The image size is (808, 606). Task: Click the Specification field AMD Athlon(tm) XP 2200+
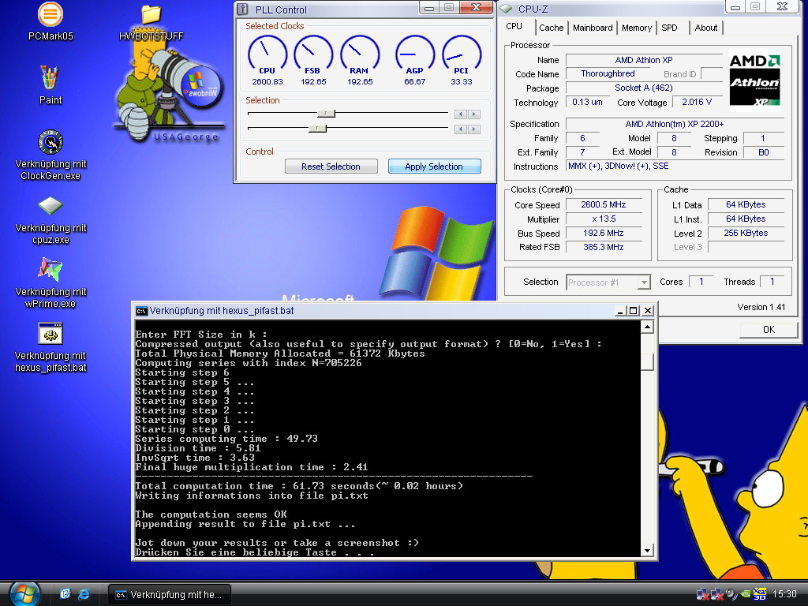point(674,124)
